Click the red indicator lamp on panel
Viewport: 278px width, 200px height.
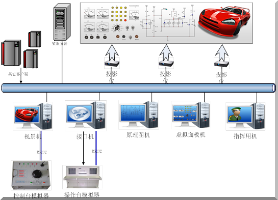[125, 20]
